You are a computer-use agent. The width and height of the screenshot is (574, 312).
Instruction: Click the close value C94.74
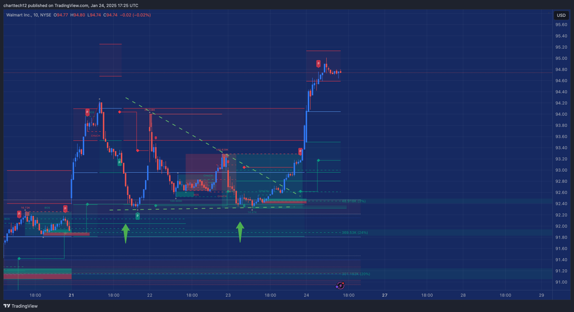pyautogui.click(x=111, y=15)
